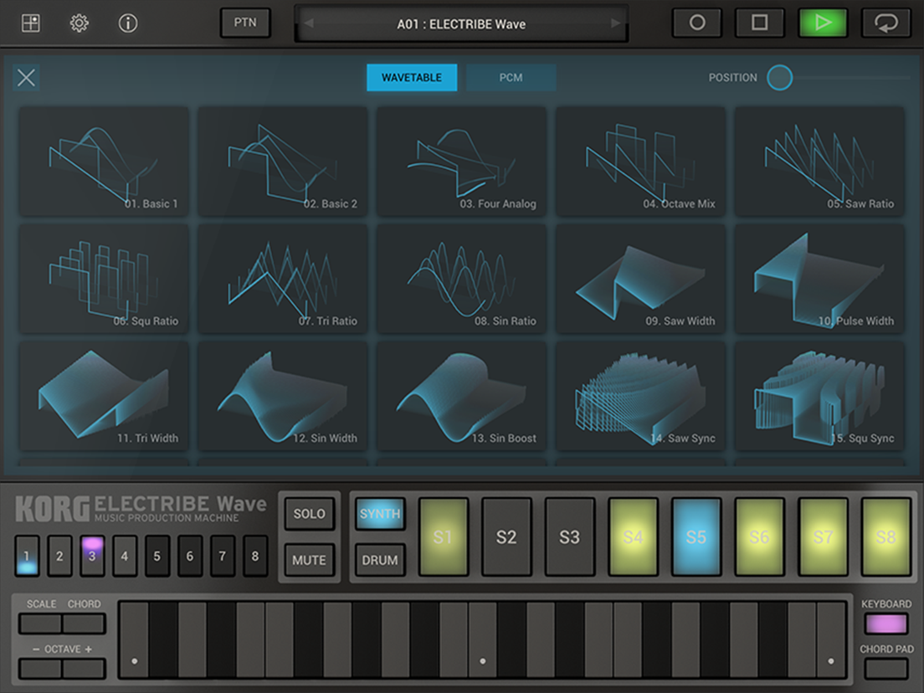
Task: Switch to the PCM tab
Action: 511,77
